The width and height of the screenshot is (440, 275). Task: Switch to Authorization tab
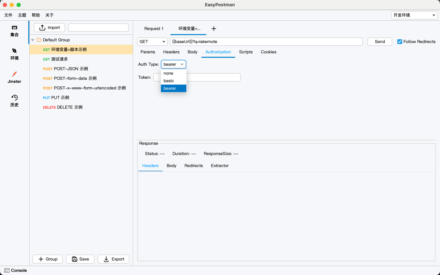click(218, 52)
